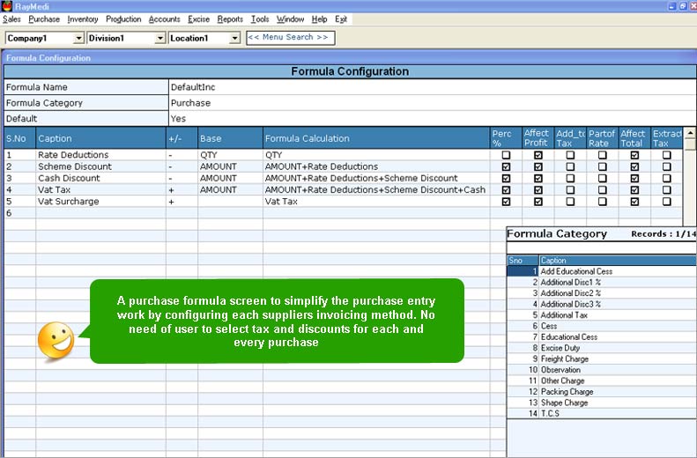Click the Formula Calculation column header
The width and height of the screenshot is (697, 458).
click(x=376, y=138)
